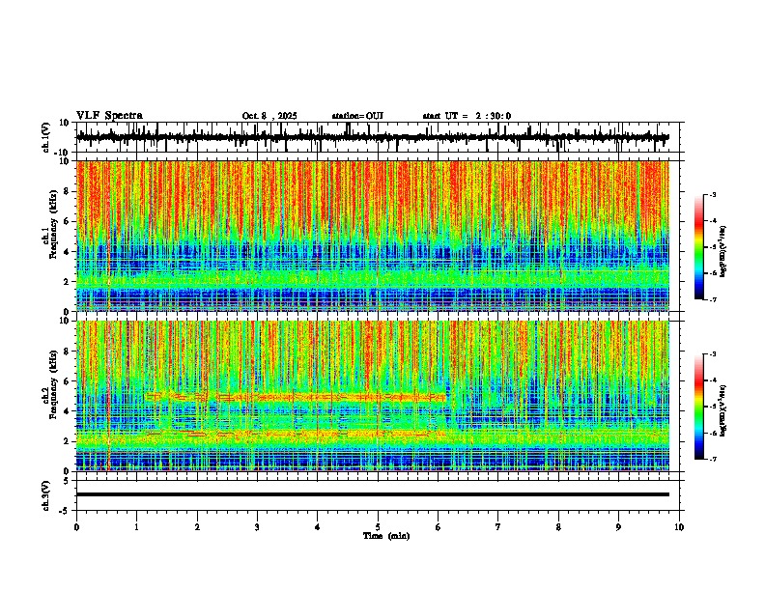The width and height of the screenshot is (765, 591).
Task: Click the "ch.3(V)" axis label
Action: [x=46, y=496]
